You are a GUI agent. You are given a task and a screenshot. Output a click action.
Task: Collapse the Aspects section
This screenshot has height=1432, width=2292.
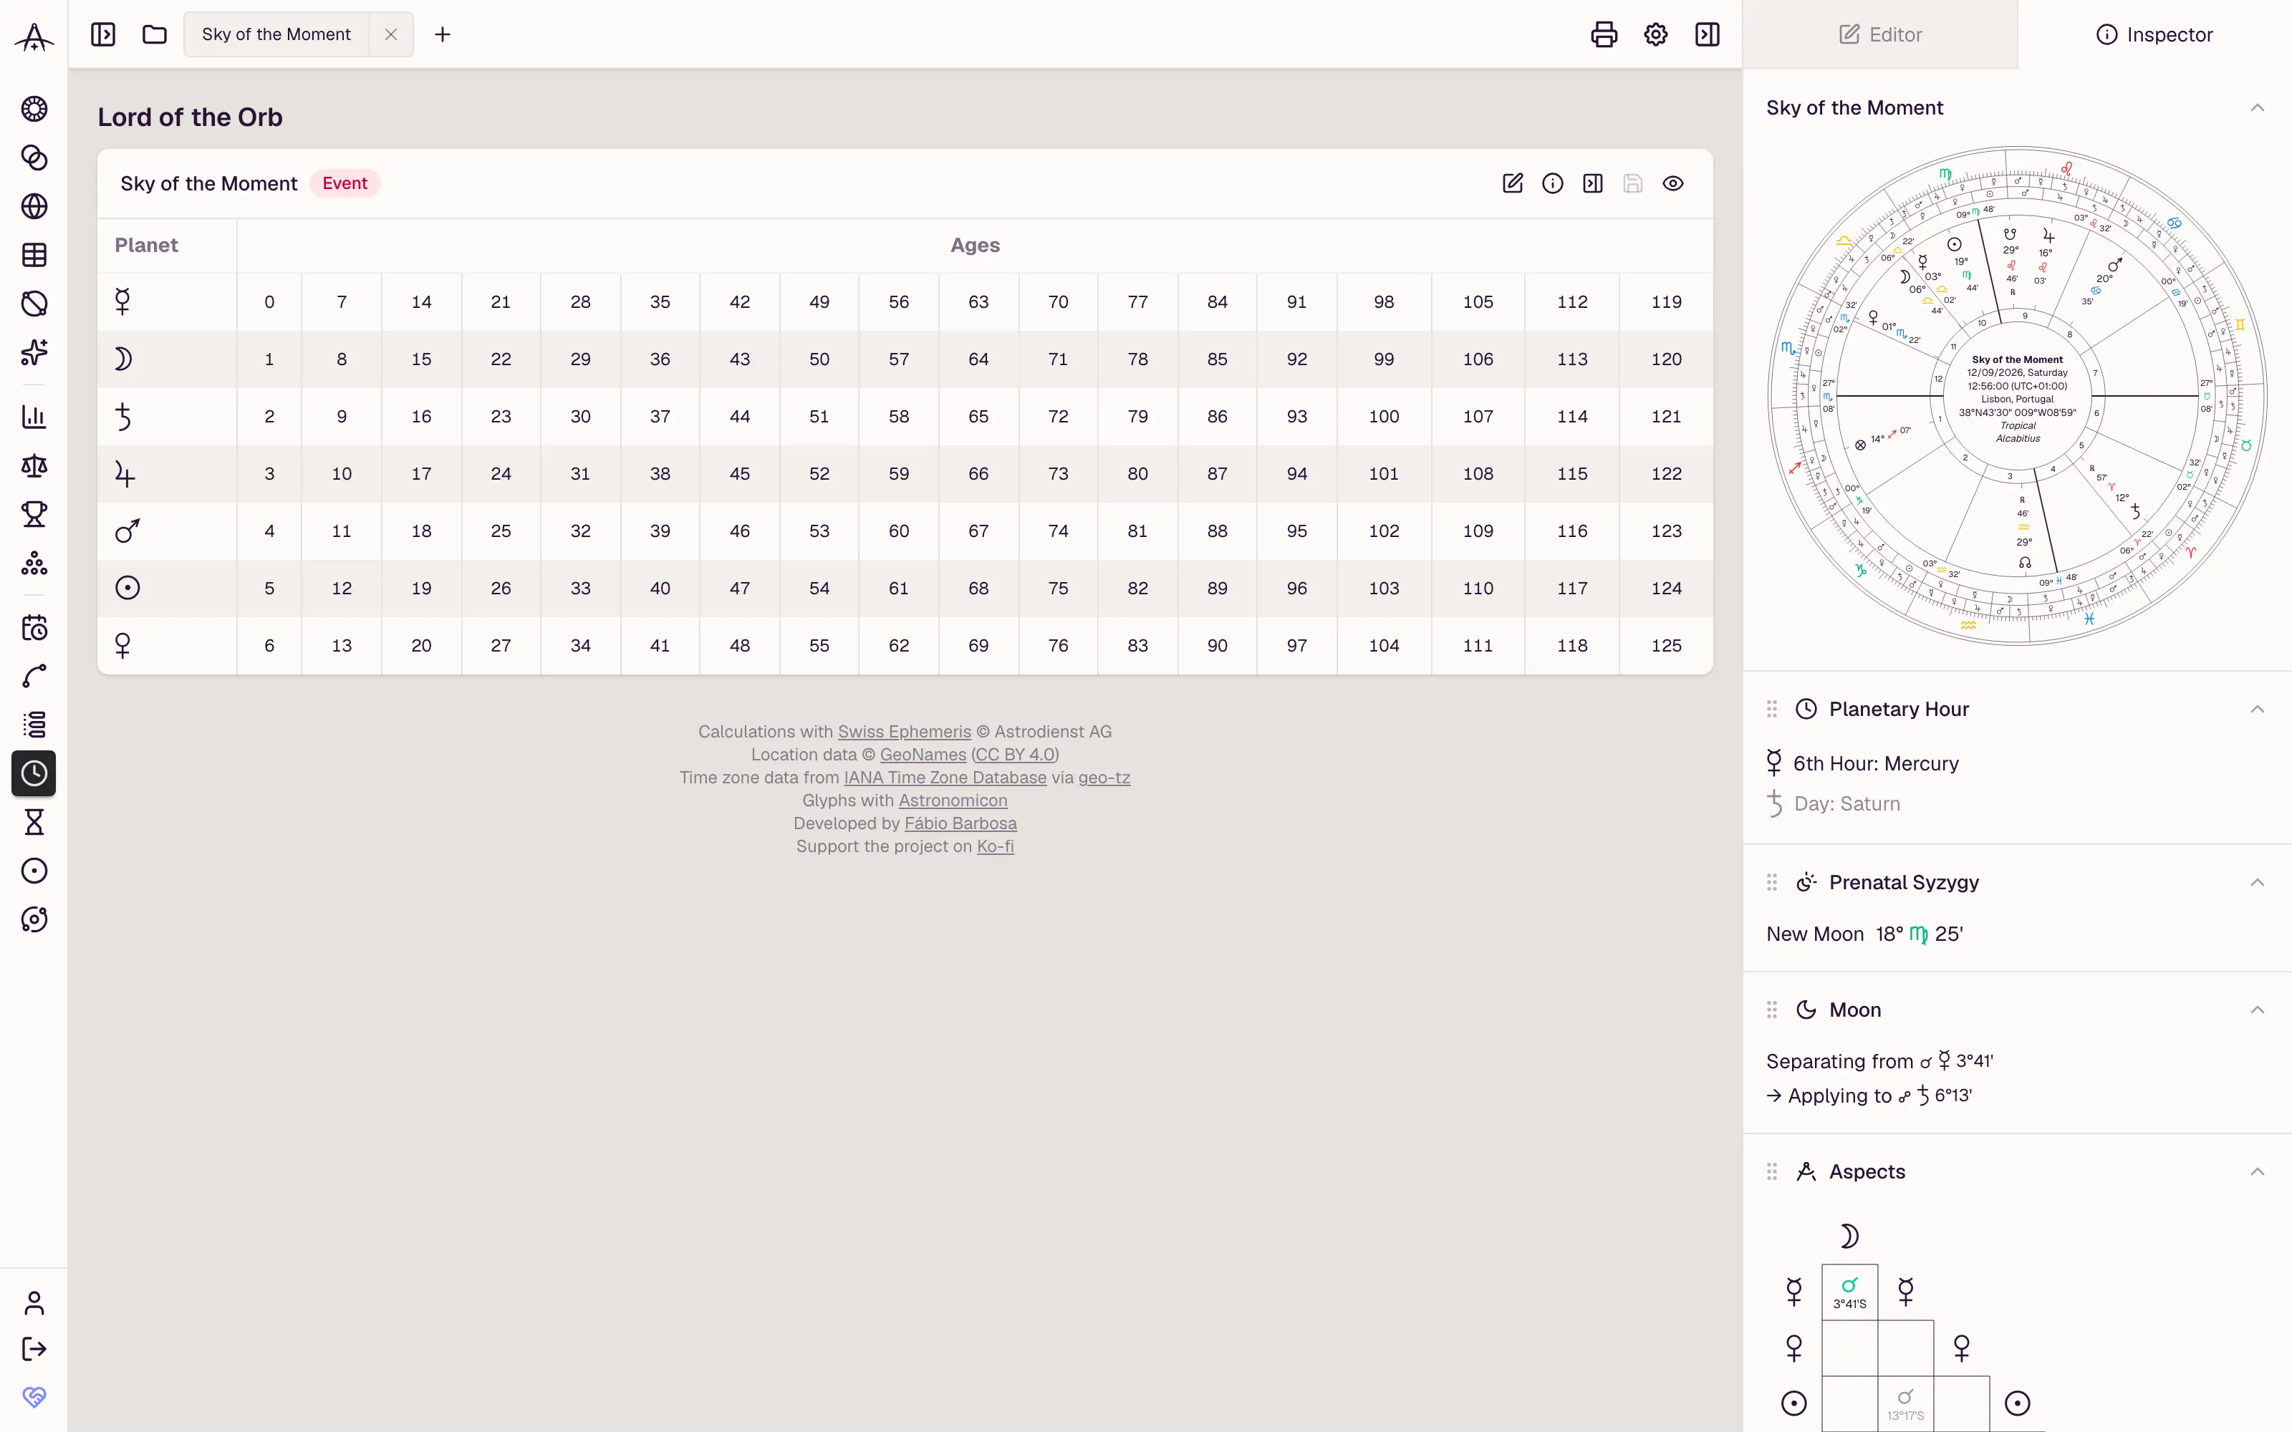[2257, 1171]
